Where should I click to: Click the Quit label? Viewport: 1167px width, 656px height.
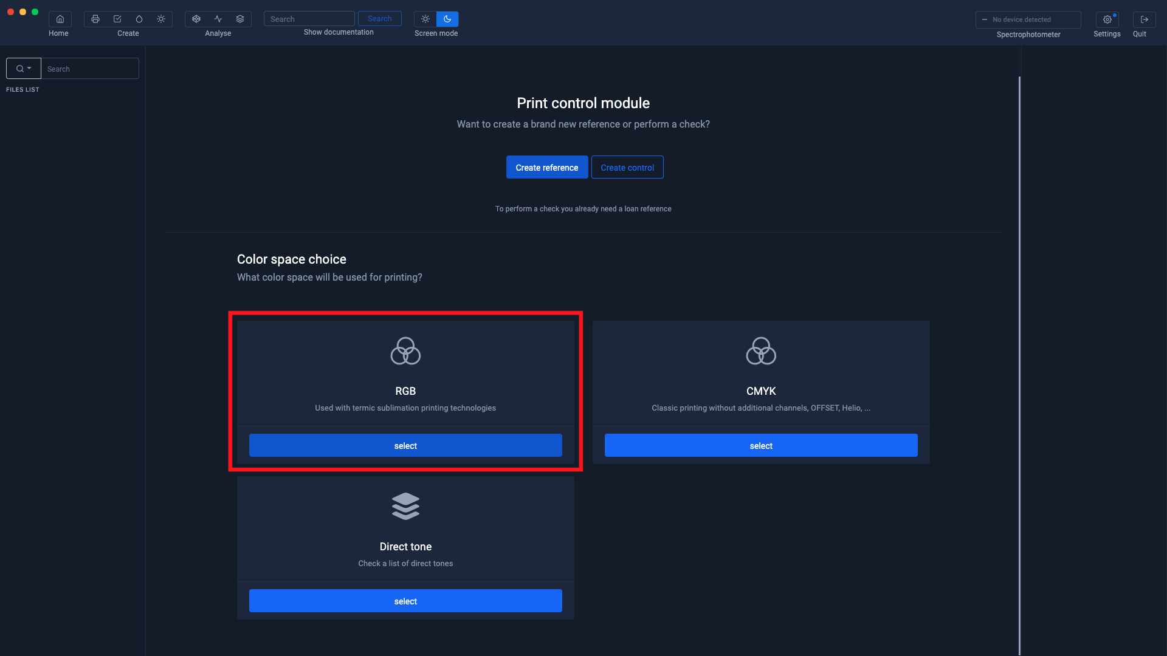coord(1140,34)
